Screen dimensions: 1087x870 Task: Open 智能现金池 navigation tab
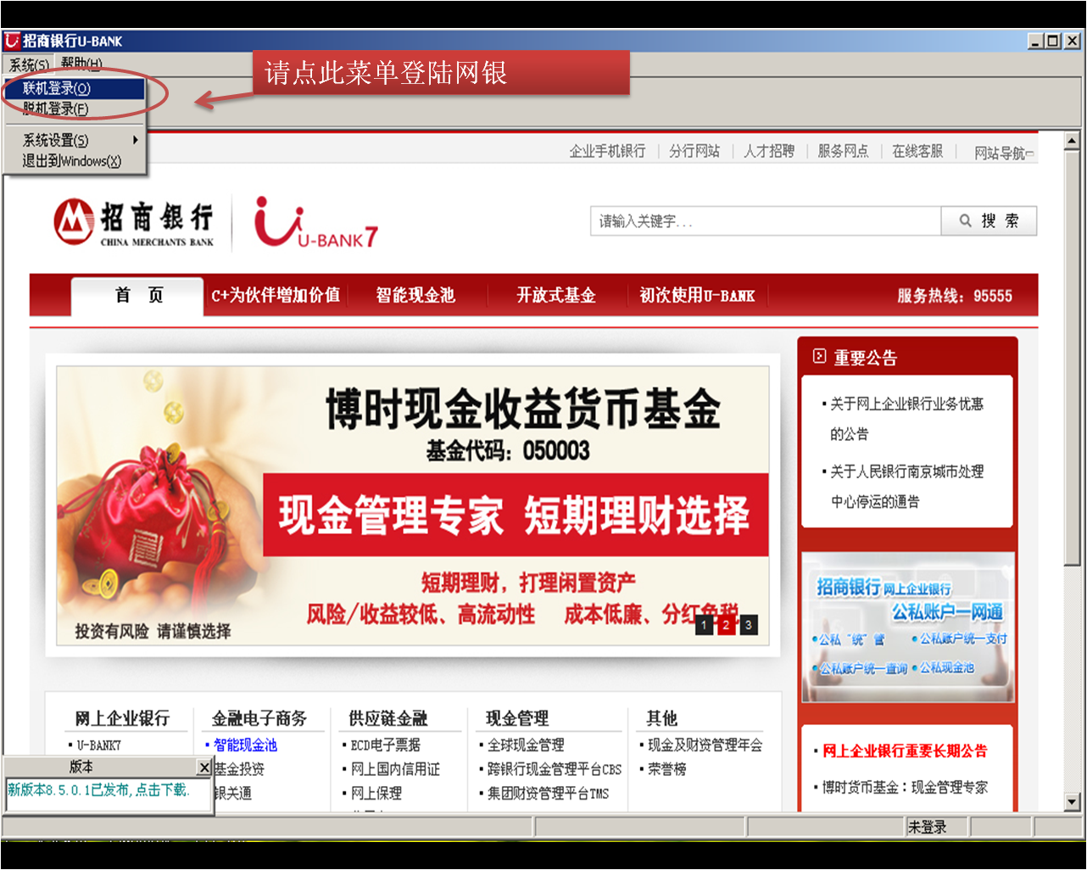pos(415,295)
